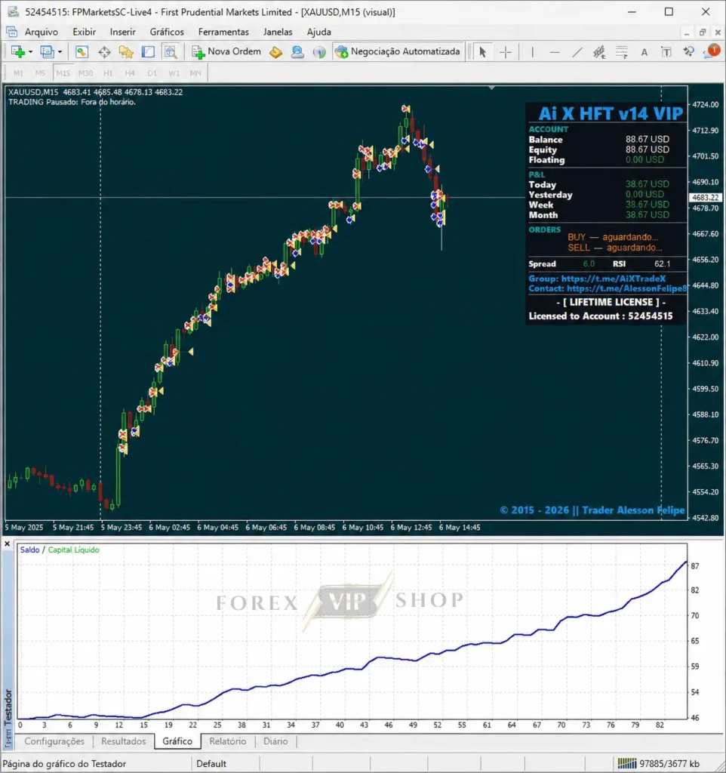Viewport: 726px width, 773px height.
Task: Open the Exibir menu
Action: point(84,32)
